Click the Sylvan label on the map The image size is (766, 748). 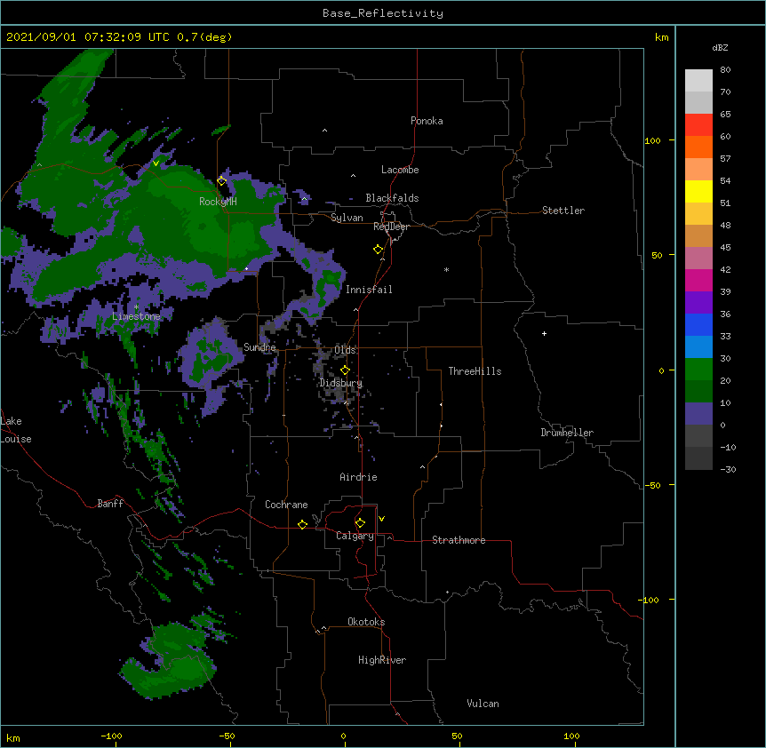click(347, 218)
